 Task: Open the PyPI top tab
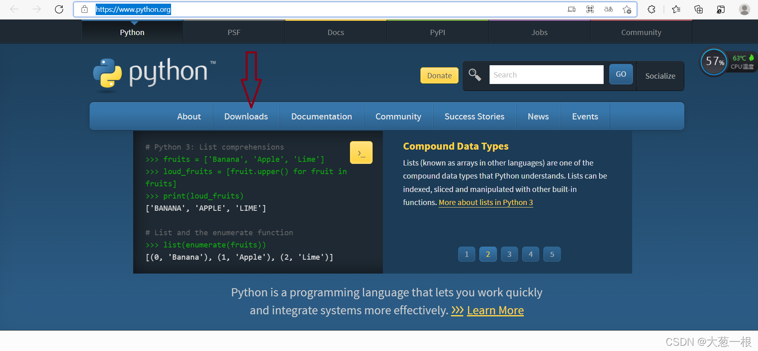[x=437, y=32]
